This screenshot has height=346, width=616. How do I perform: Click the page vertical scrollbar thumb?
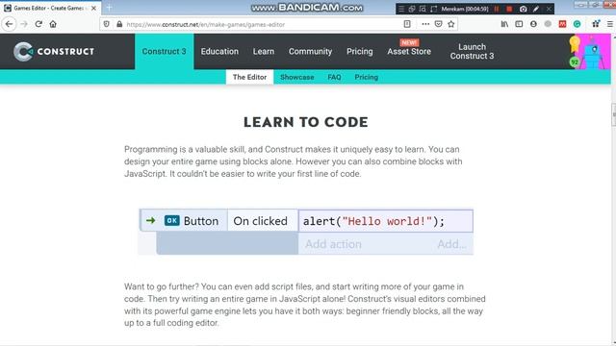(x=613, y=114)
